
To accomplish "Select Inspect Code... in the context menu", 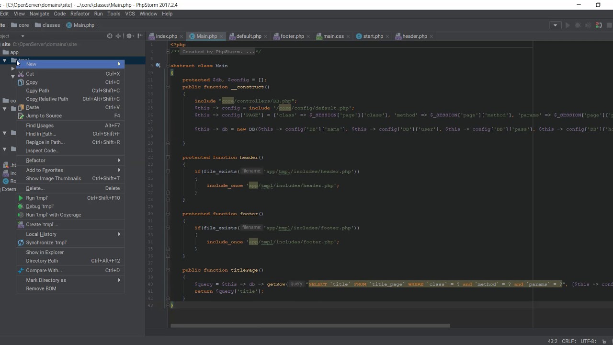I will point(70,151).
